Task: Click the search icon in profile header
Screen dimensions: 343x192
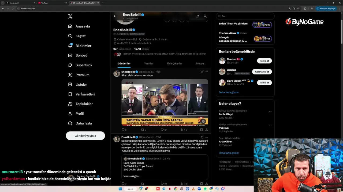Action: coord(205,16)
